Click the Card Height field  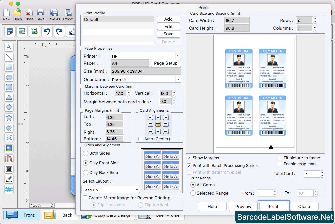[237, 28]
